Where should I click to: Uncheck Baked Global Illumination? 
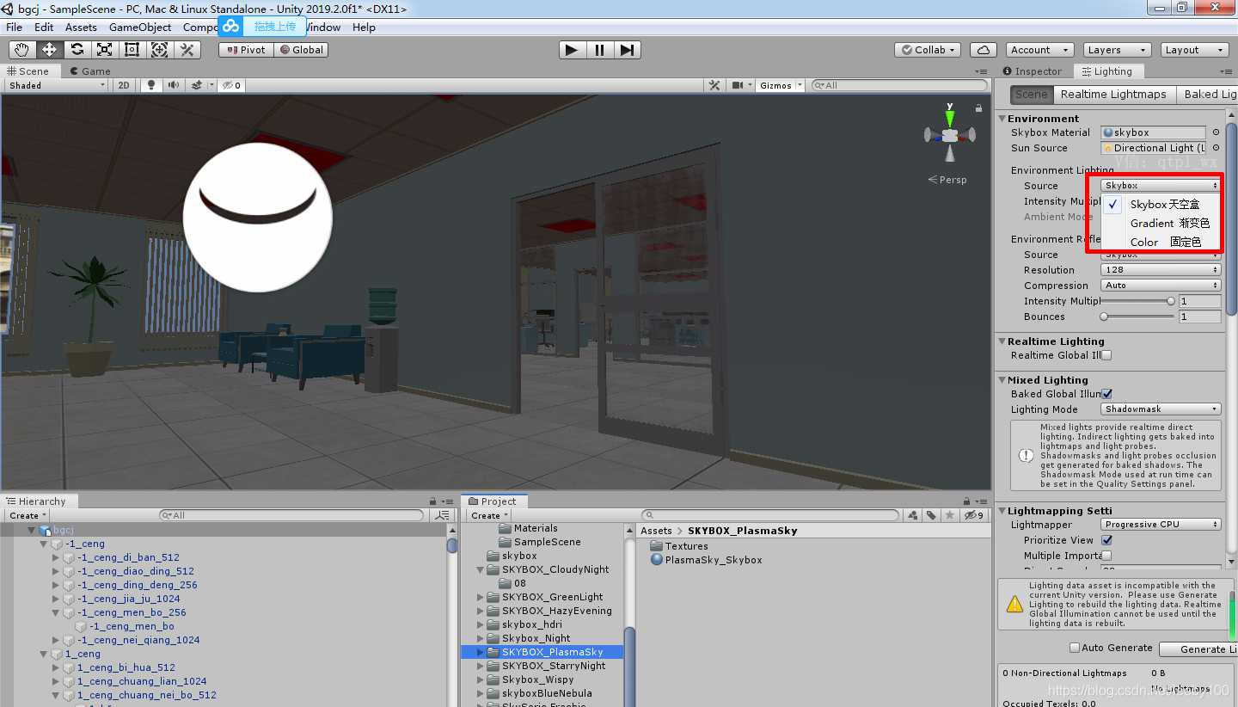tap(1106, 394)
